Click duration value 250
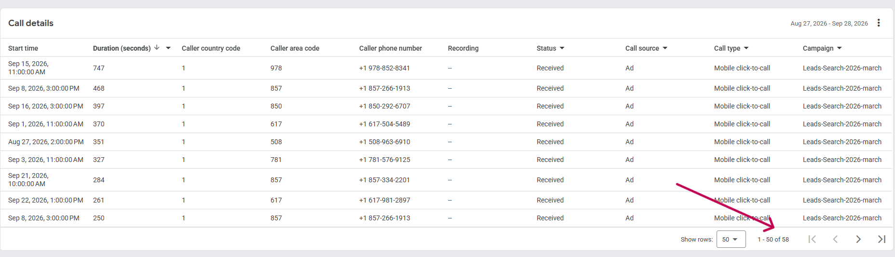Image resolution: width=895 pixels, height=257 pixels. pyautogui.click(x=99, y=218)
